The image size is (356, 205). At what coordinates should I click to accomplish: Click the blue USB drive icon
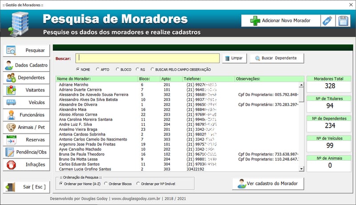tap(327, 20)
